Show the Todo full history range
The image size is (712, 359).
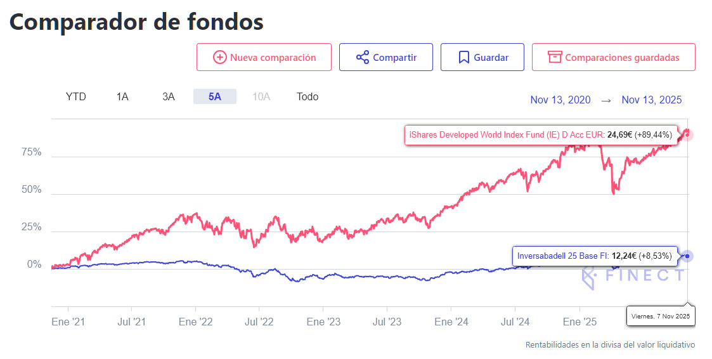pyautogui.click(x=307, y=96)
